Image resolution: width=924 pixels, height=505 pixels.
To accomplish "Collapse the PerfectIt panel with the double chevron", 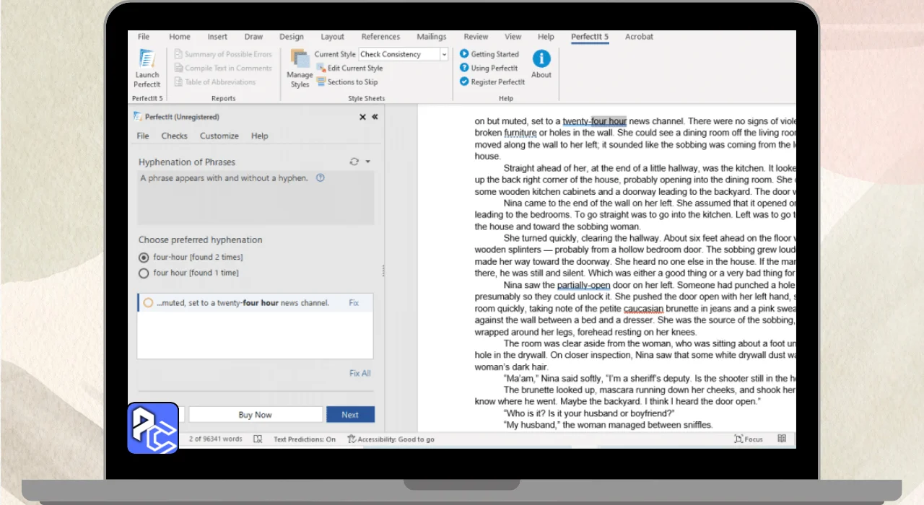I will [375, 117].
